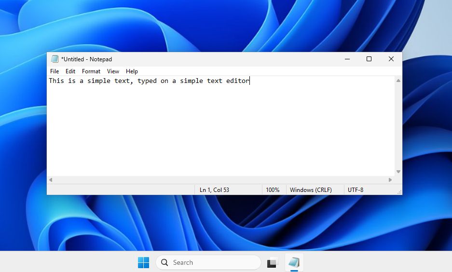Click the vertical scrollbar up arrow
The image size is (452, 272).
coord(398,81)
